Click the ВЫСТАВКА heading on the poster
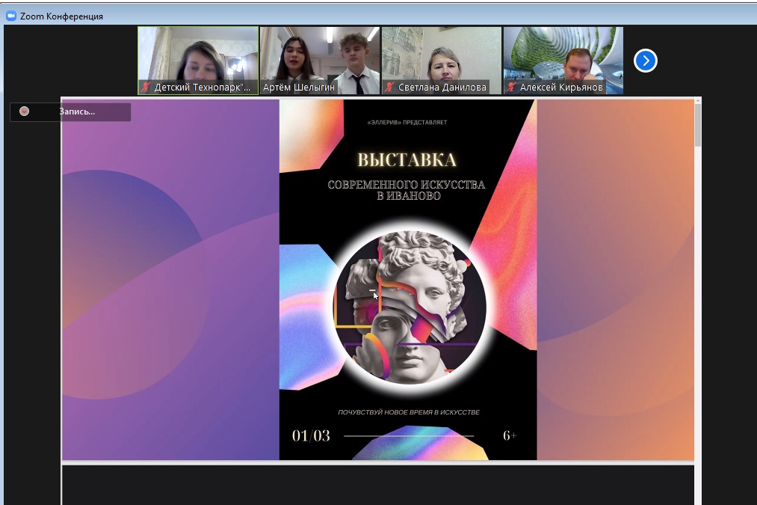This screenshot has height=505, width=757. click(407, 160)
